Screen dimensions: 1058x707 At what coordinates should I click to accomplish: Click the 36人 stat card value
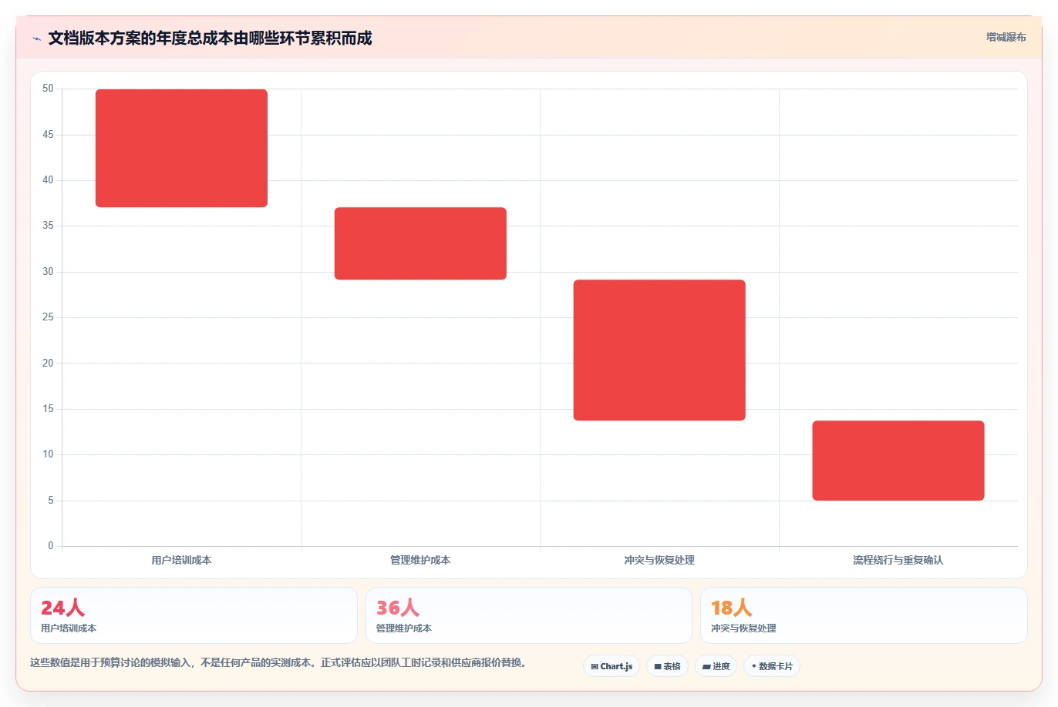398,608
